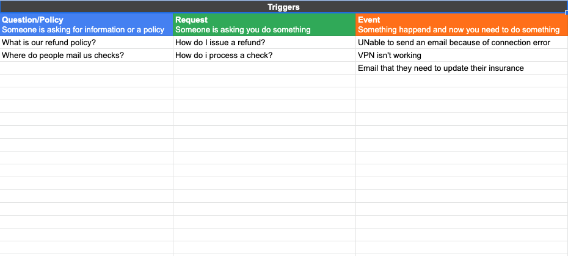Click the 'UNable to send an email' cell
The width and height of the screenshot is (568, 256).
pyautogui.click(x=462, y=42)
